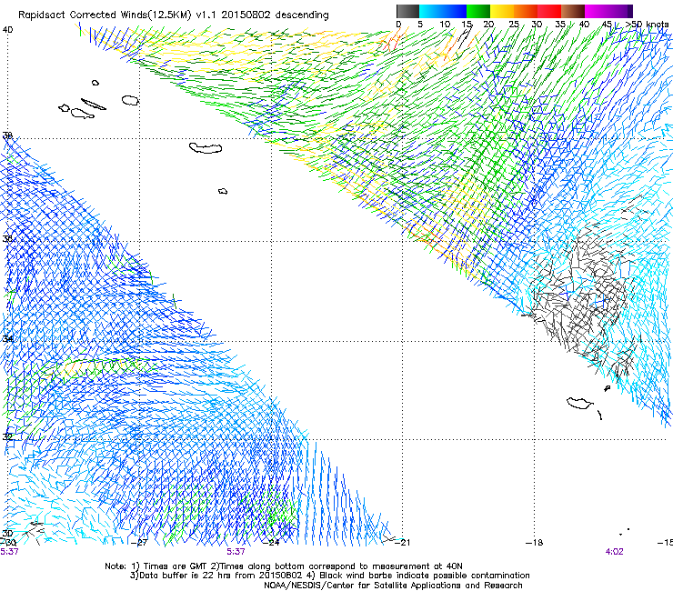Image resolution: width=673 pixels, height=591 pixels.
Task: Click the brown 35-40 knots legend swatch
Action: (573, 11)
